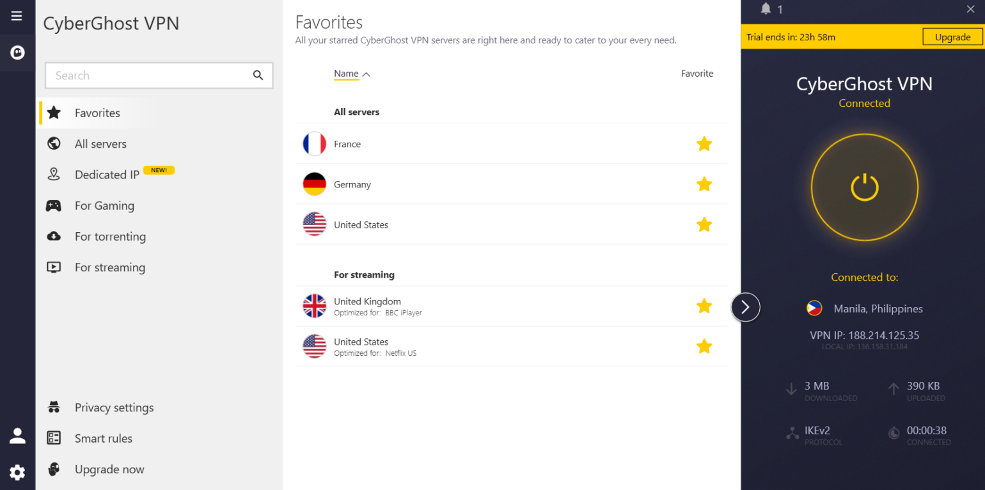Unfavorite the France server
The height and width of the screenshot is (490, 985).
point(704,143)
